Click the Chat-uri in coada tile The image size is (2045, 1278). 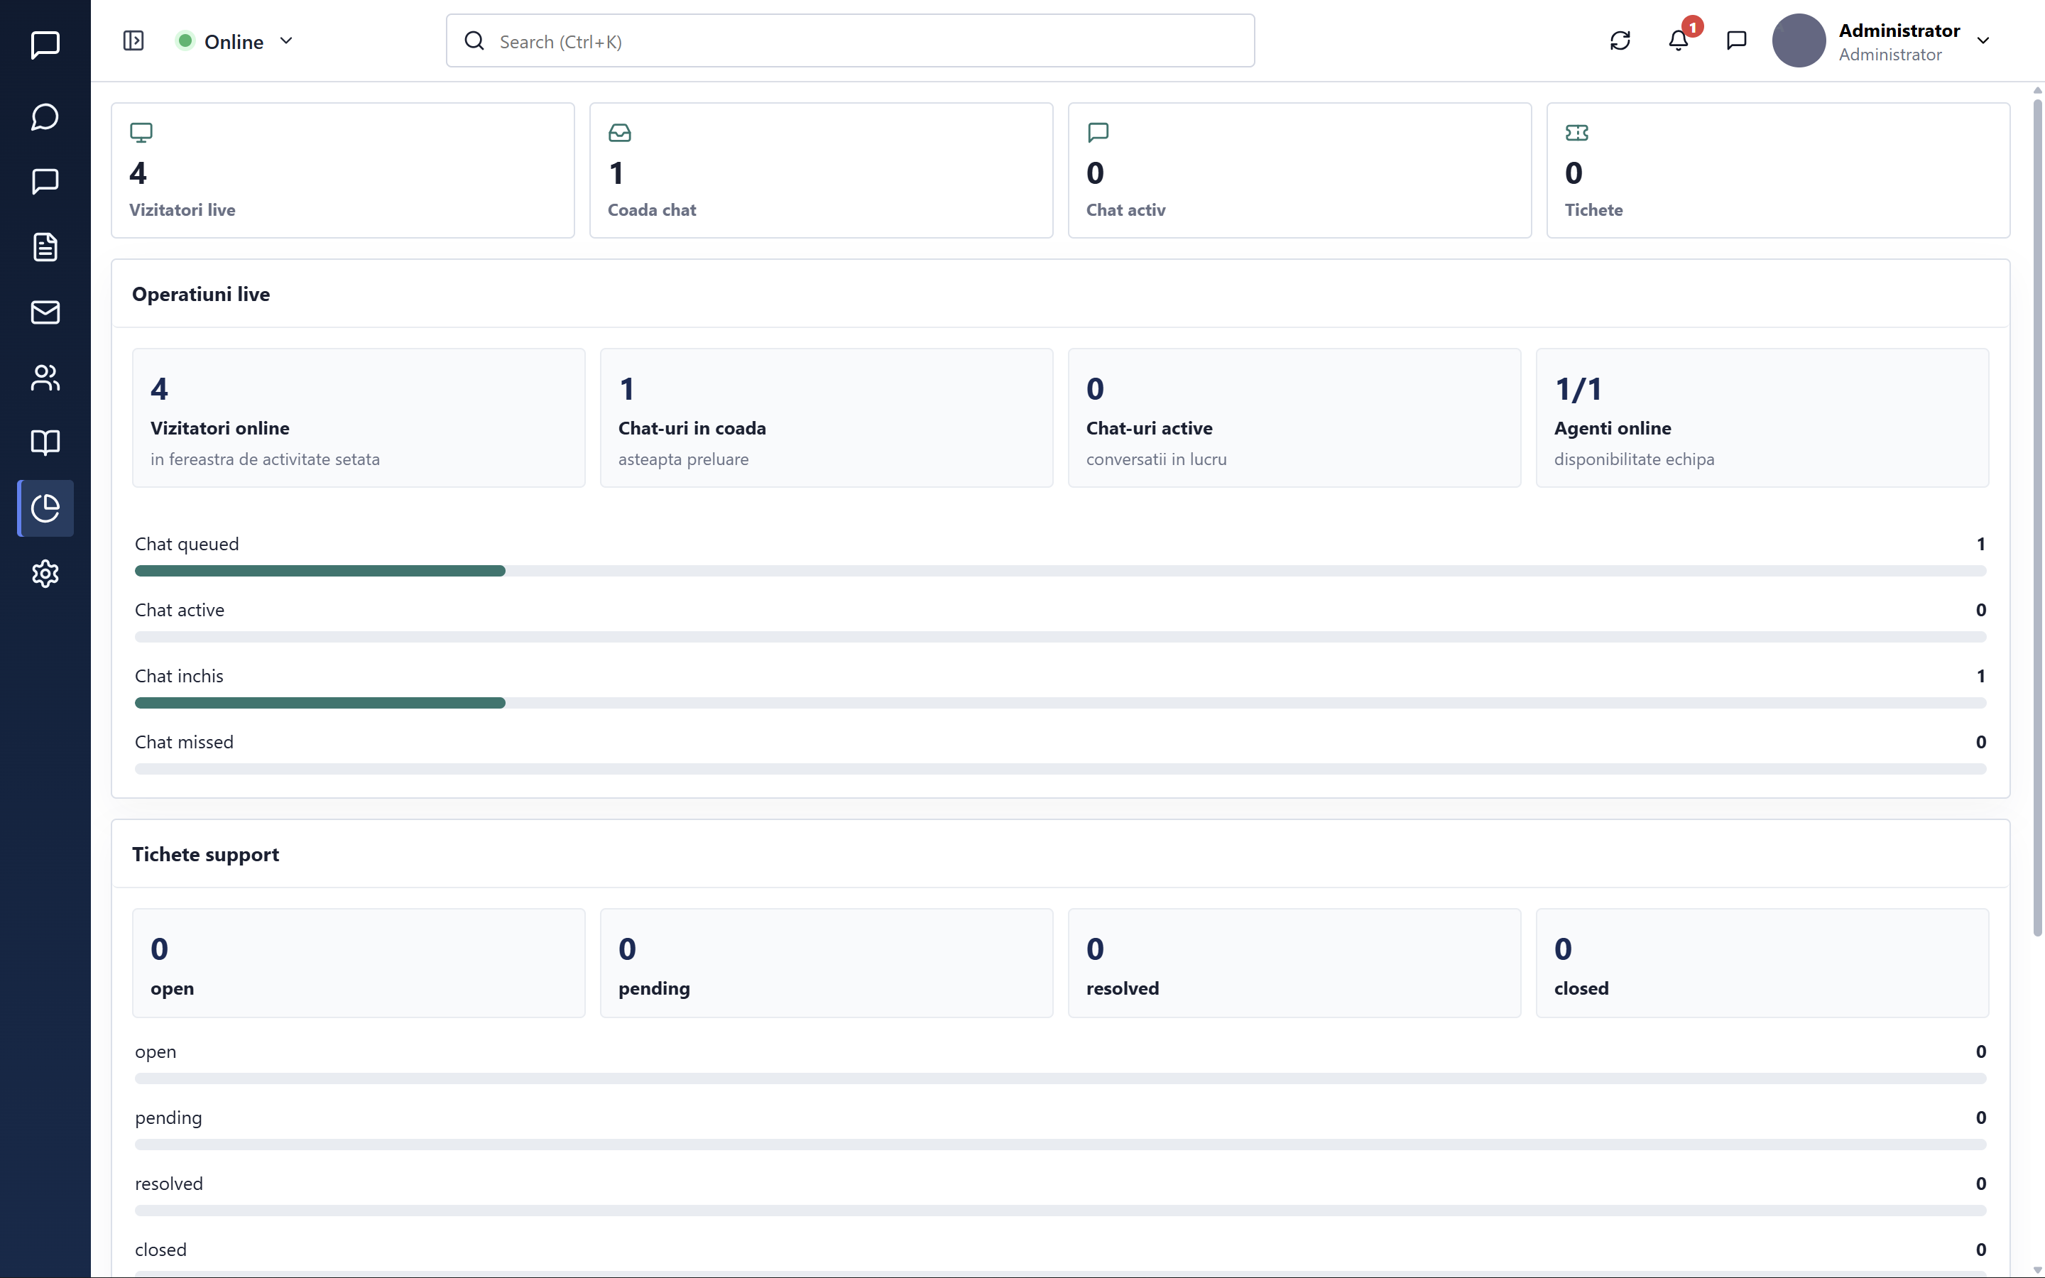[827, 417]
